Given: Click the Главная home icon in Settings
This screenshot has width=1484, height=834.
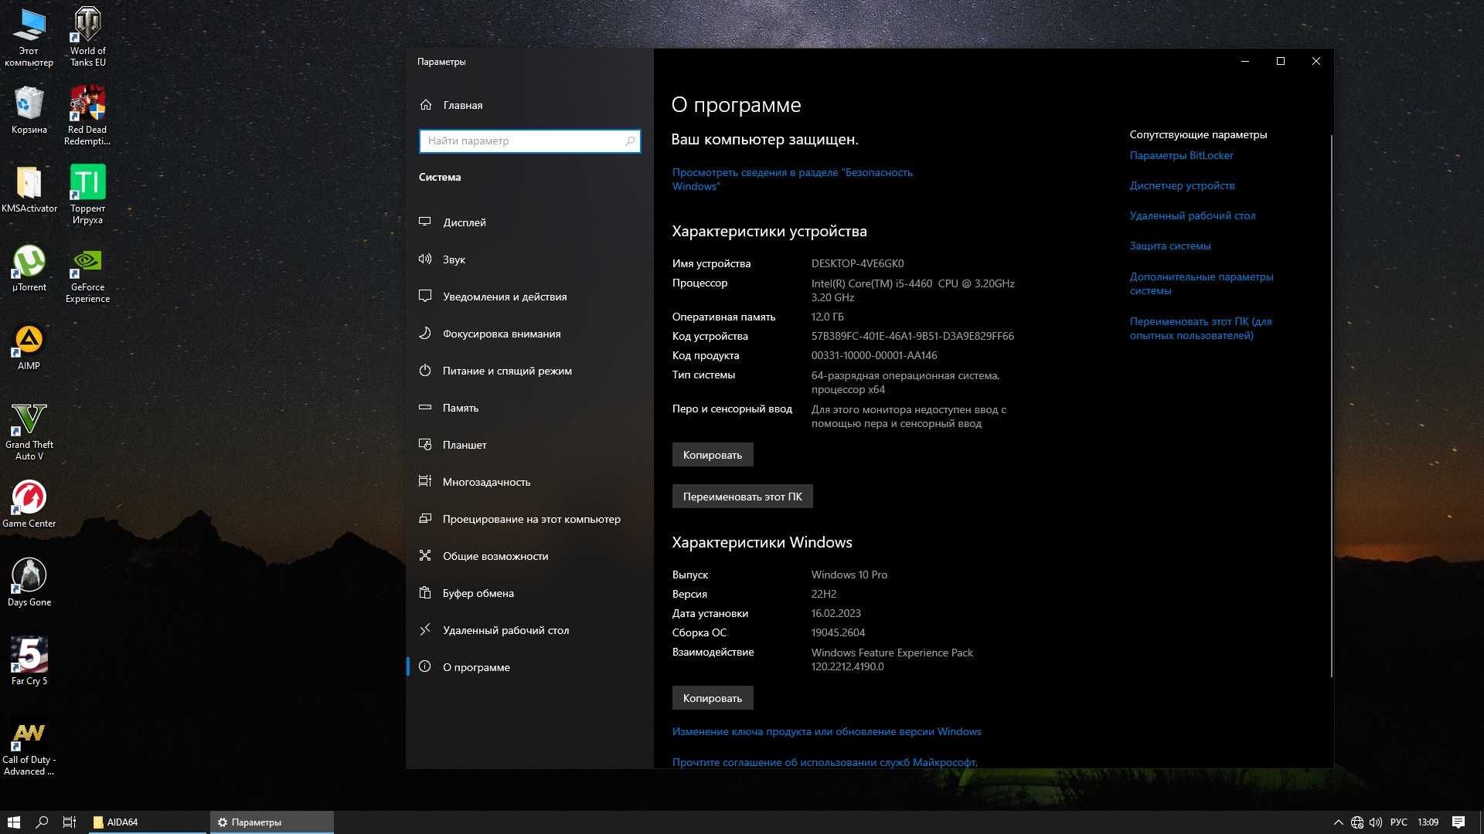Looking at the screenshot, I should tap(426, 105).
